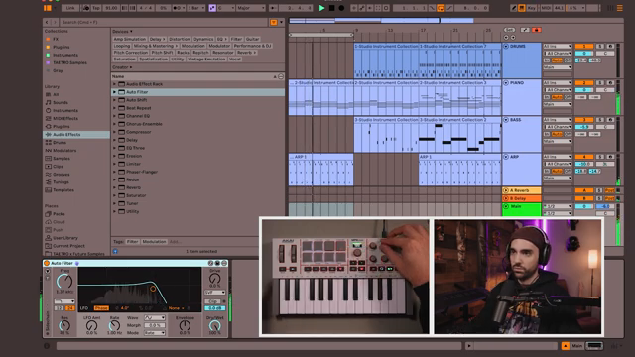Viewport: 635px width, 357px height.
Task: Click the tempo field showing 91.00
Action: pos(111,8)
